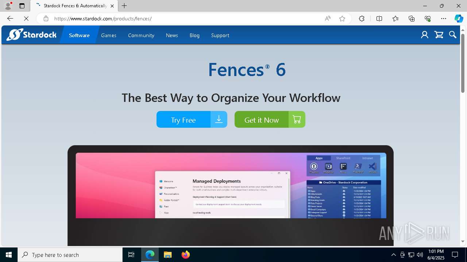
Task: View site information lock icon
Action: pos(46,19)
